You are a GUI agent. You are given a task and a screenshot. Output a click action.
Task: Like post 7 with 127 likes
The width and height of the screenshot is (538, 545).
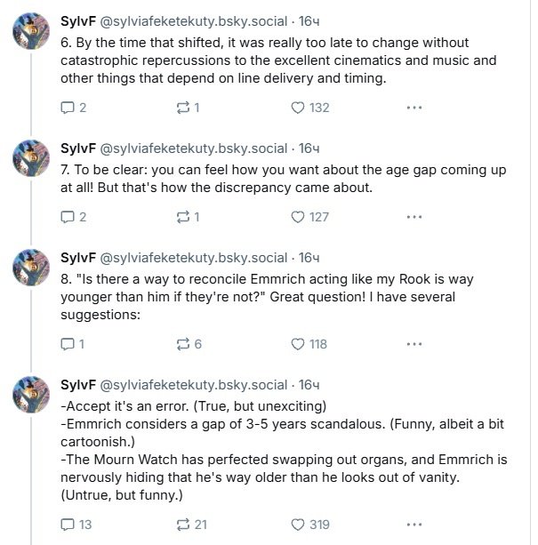pos(299,217)
